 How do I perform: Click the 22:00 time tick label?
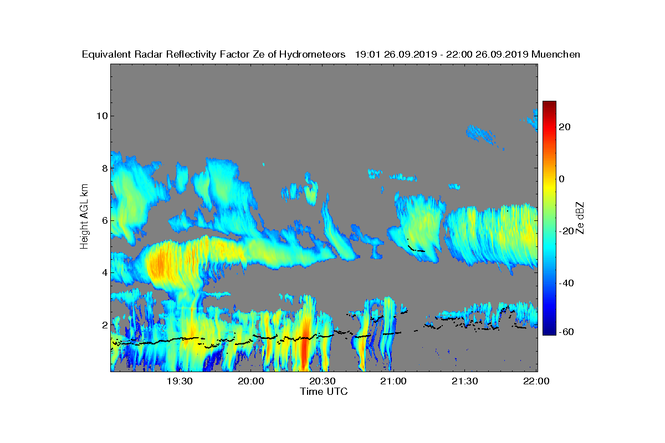pos(536,381)
